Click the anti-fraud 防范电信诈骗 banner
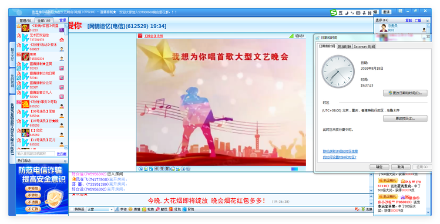440x224 pixels. coord(42,189)
